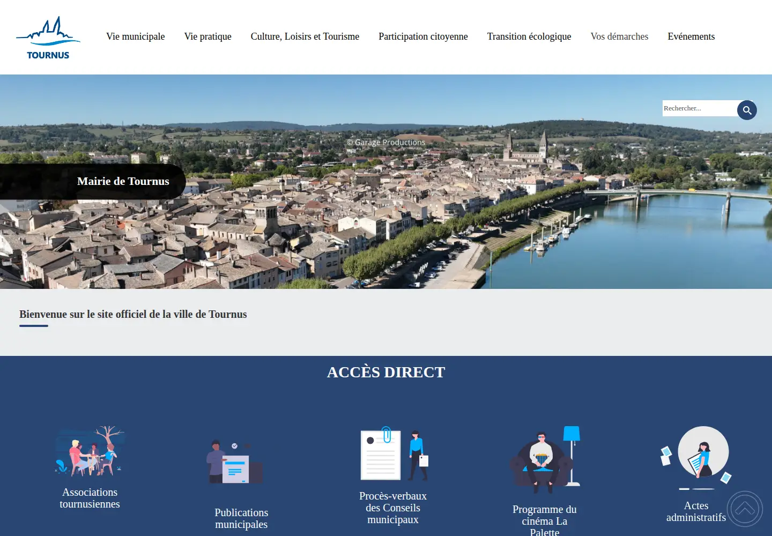Click the cinéma La Palette illustration
Viewport: 772px width, 536px height.
[x=545, y=460]
